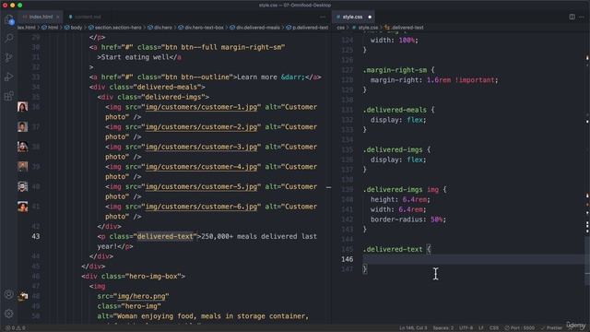The width and height of the screenshot is (590, 332).
Task: Follow the img/customers/customer-1.jpg link
Action: [x=201, y=107]
